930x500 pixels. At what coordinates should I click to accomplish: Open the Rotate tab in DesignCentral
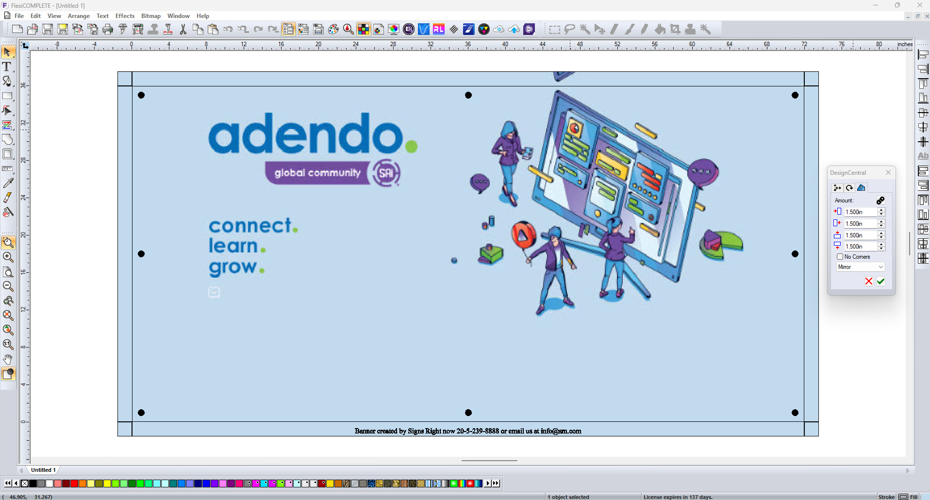(x=849, y=188)
